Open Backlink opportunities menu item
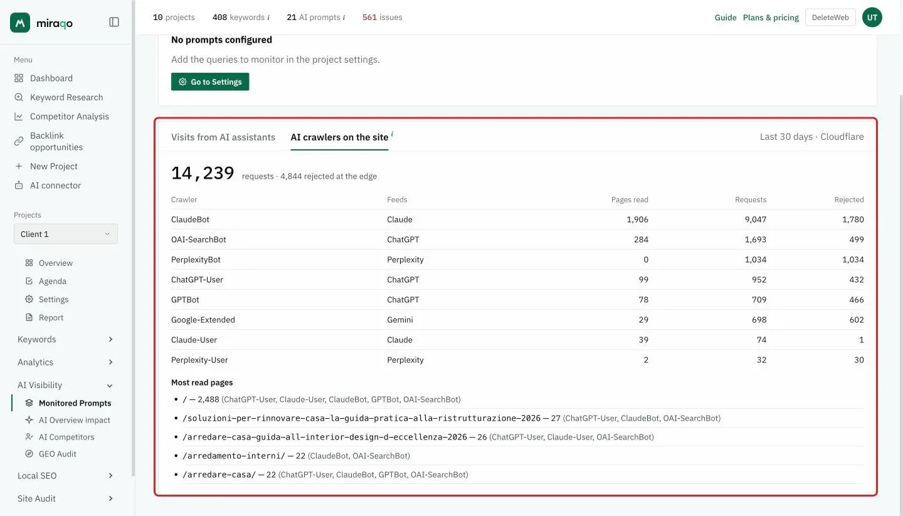The image size is (903, 516). pos(56,141)
